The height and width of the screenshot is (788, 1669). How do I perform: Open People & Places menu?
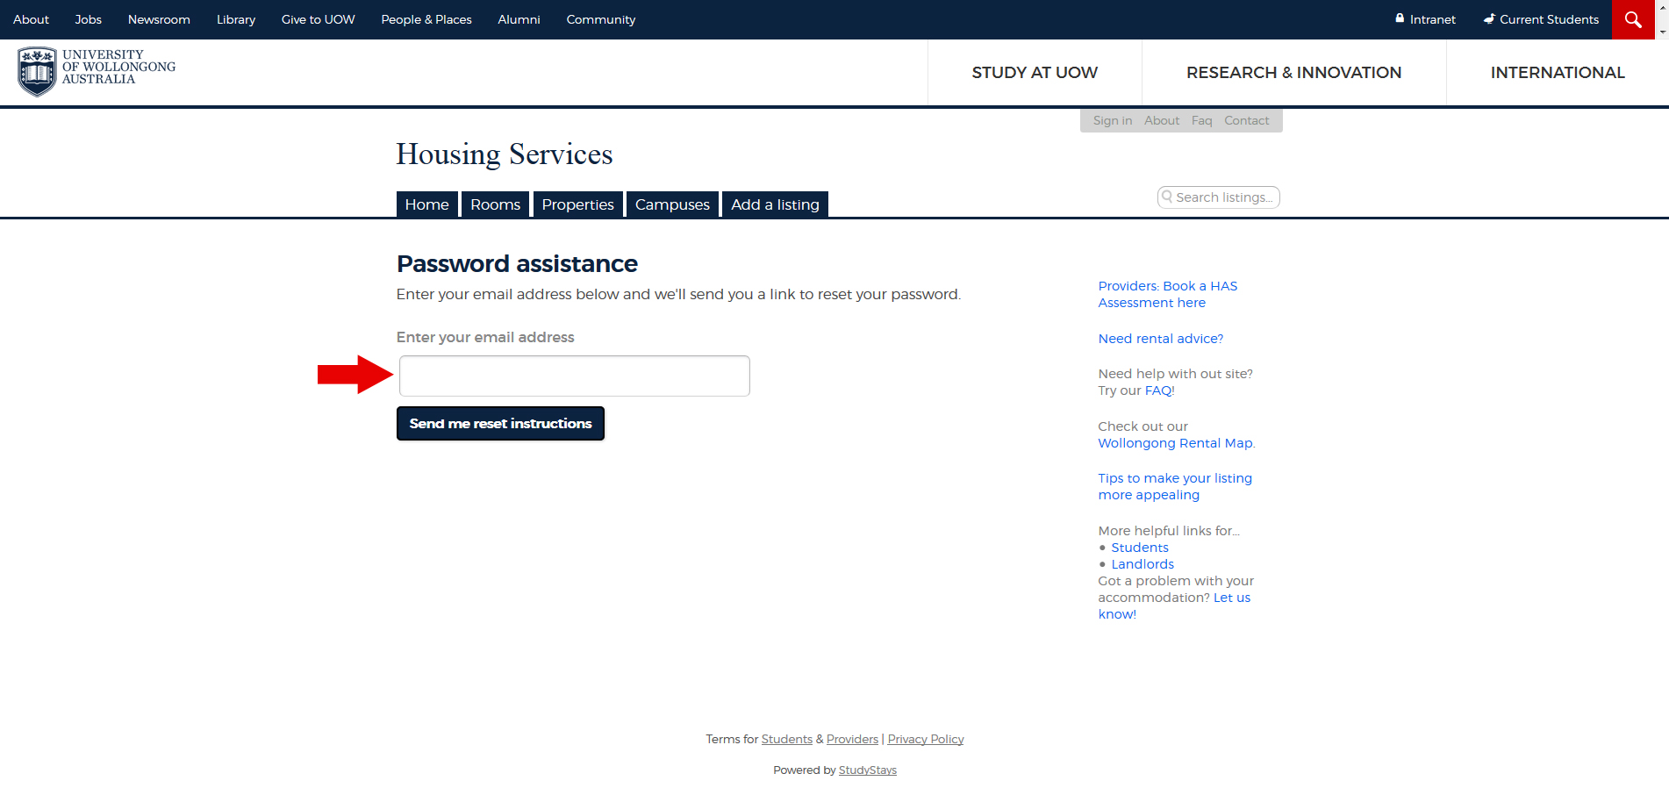[426, 19]
